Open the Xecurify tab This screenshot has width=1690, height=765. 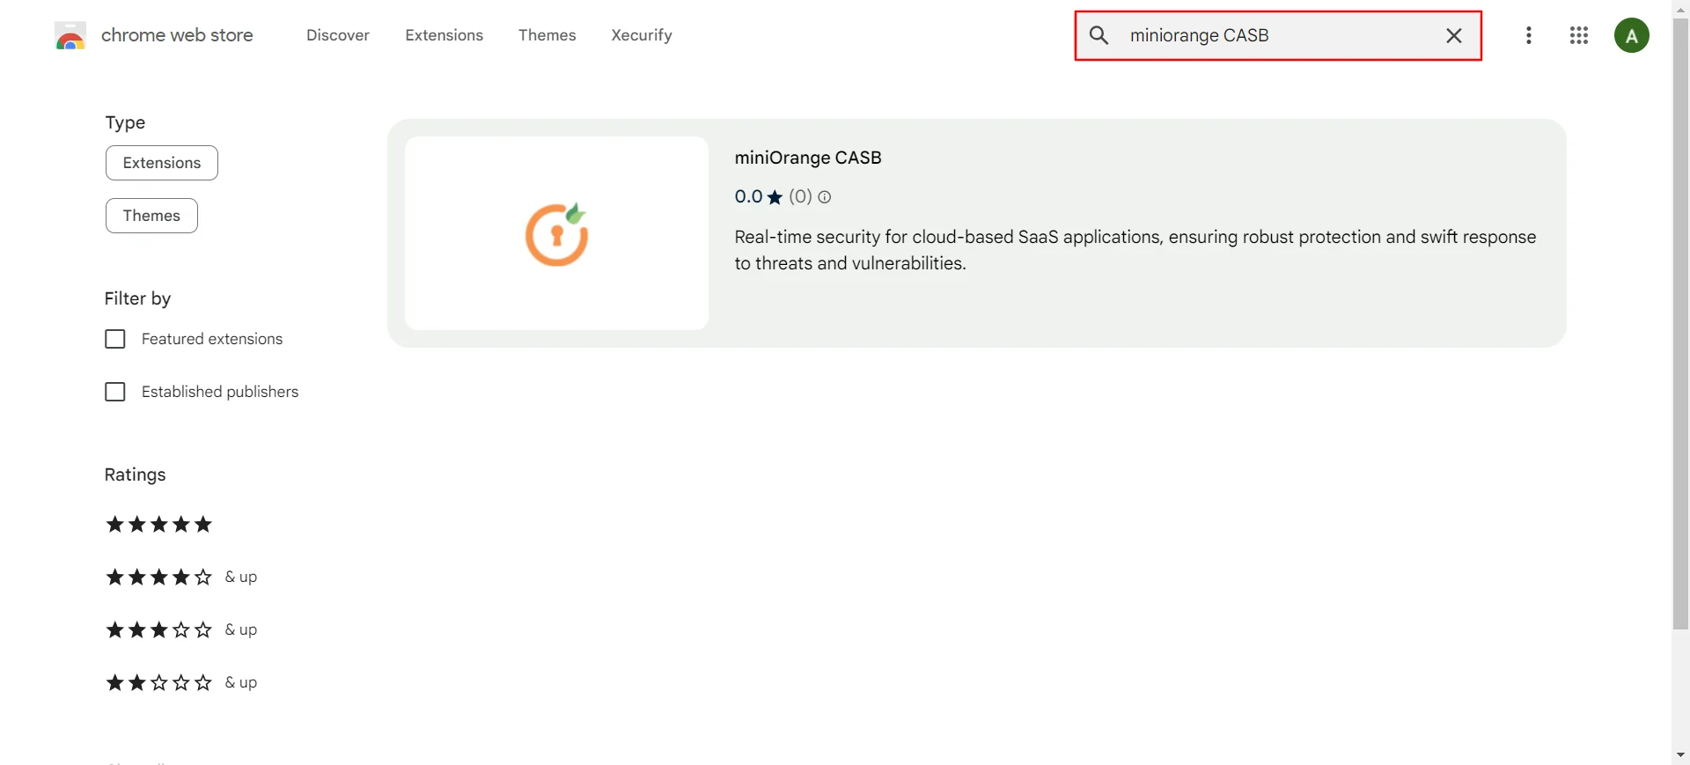pos(642,35)
